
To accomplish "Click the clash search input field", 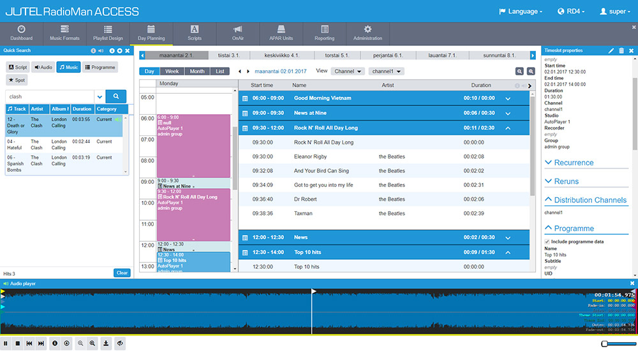I will tap(51, 97).
